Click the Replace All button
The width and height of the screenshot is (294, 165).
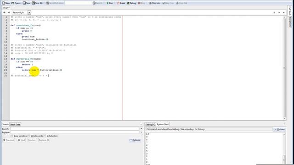pos(44,140)
